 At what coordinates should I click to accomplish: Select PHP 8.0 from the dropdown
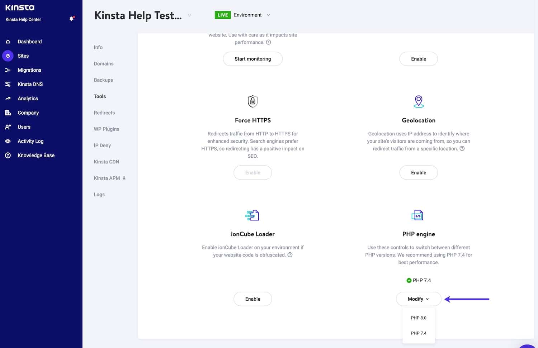tap(419, 318)
